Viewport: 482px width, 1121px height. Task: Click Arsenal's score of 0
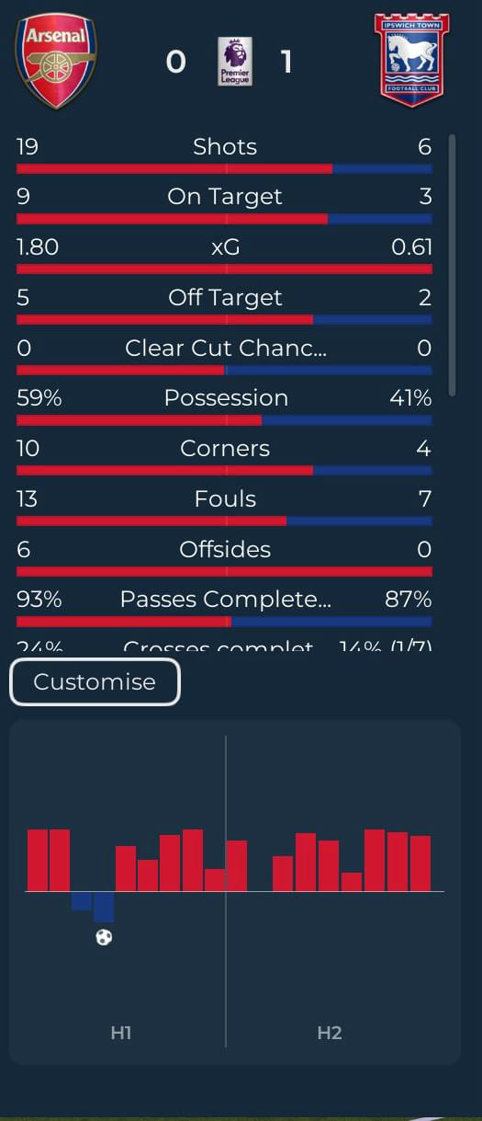point(175,62)
